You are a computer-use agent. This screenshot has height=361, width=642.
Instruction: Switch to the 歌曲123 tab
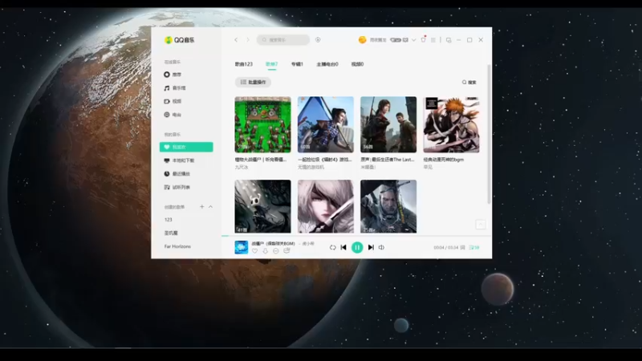click(244, 64)
